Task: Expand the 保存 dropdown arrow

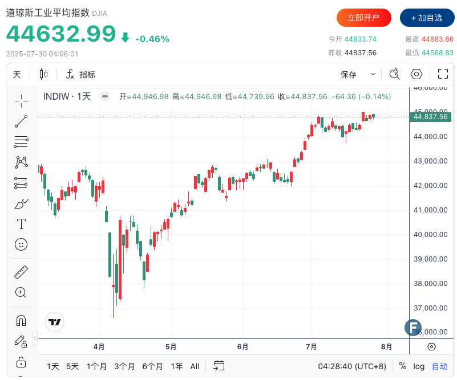Action: 373,74
